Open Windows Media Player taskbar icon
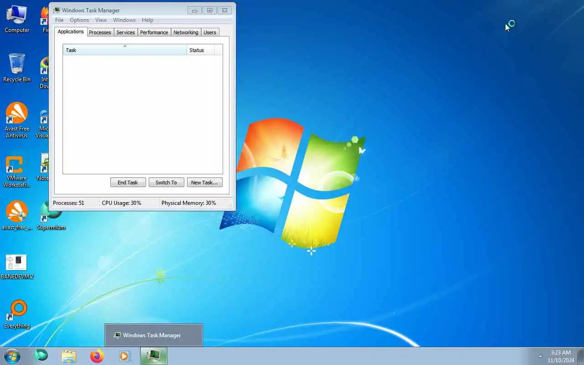The image size is (584, 365). click(125, 356)
